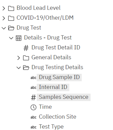Click the abc icon next to Collection Site
The height and width of the screenshot is (130, 113).
[x=33, y=117]
